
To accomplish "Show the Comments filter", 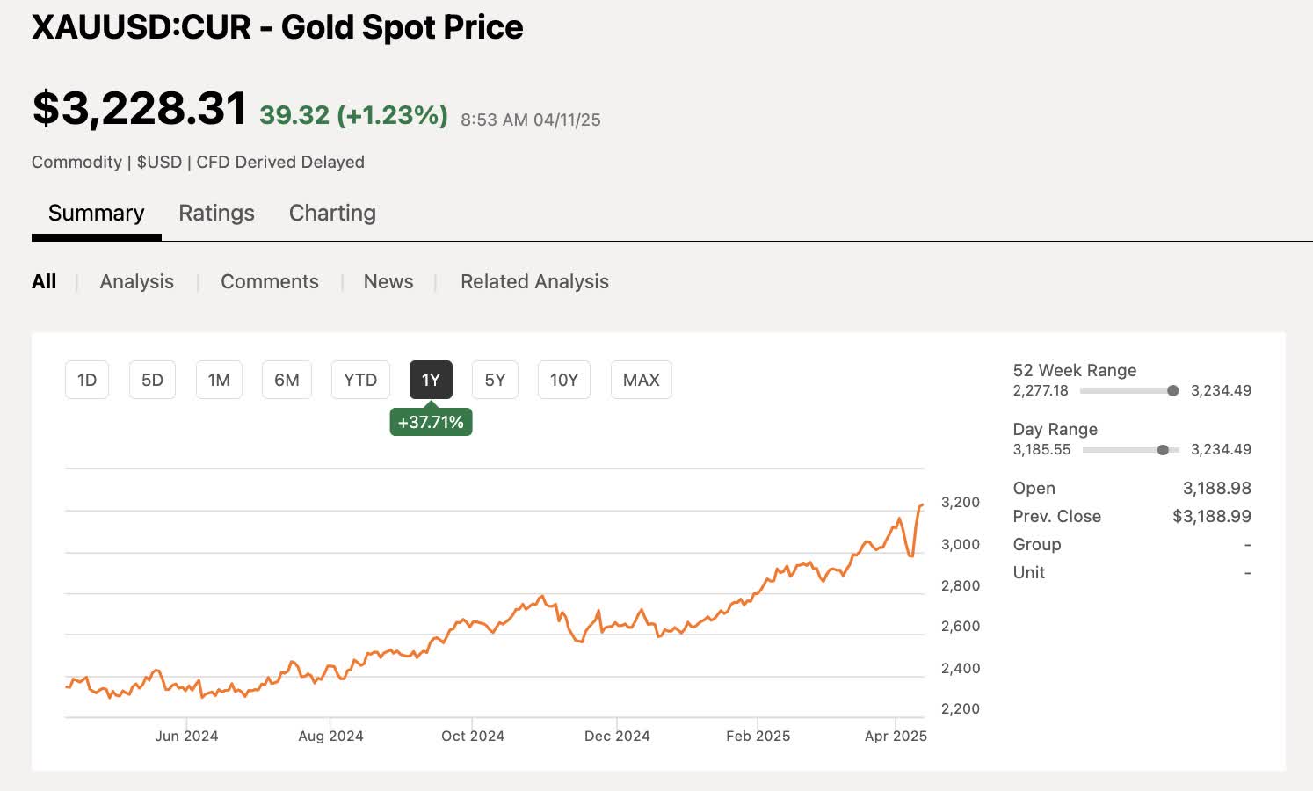I will 270,281.
